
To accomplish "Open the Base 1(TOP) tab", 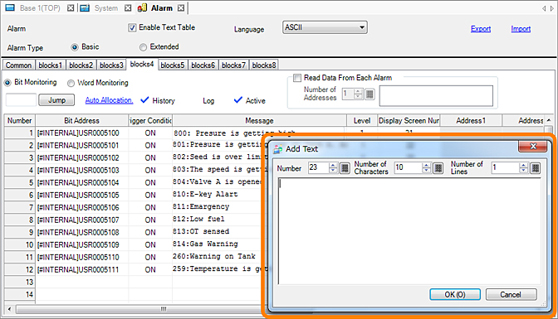I will tap(40, 7).
